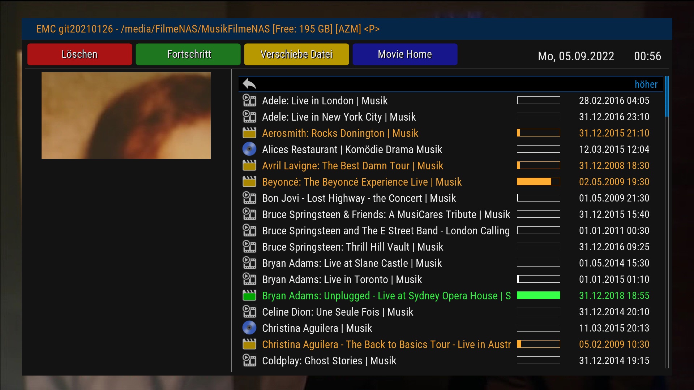Click the disc icon next to Christina Aguilera | Musik
The height and width of the screenshot is (390, 694).
coord(249,328)
